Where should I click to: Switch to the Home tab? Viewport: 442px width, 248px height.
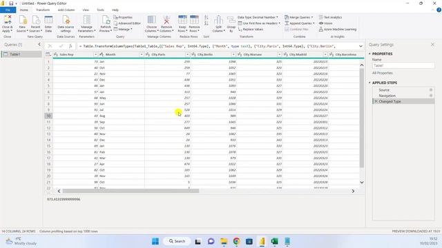(x=24, y=10)
